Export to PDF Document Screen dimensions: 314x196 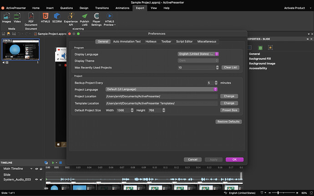click(x=31, y=19)
